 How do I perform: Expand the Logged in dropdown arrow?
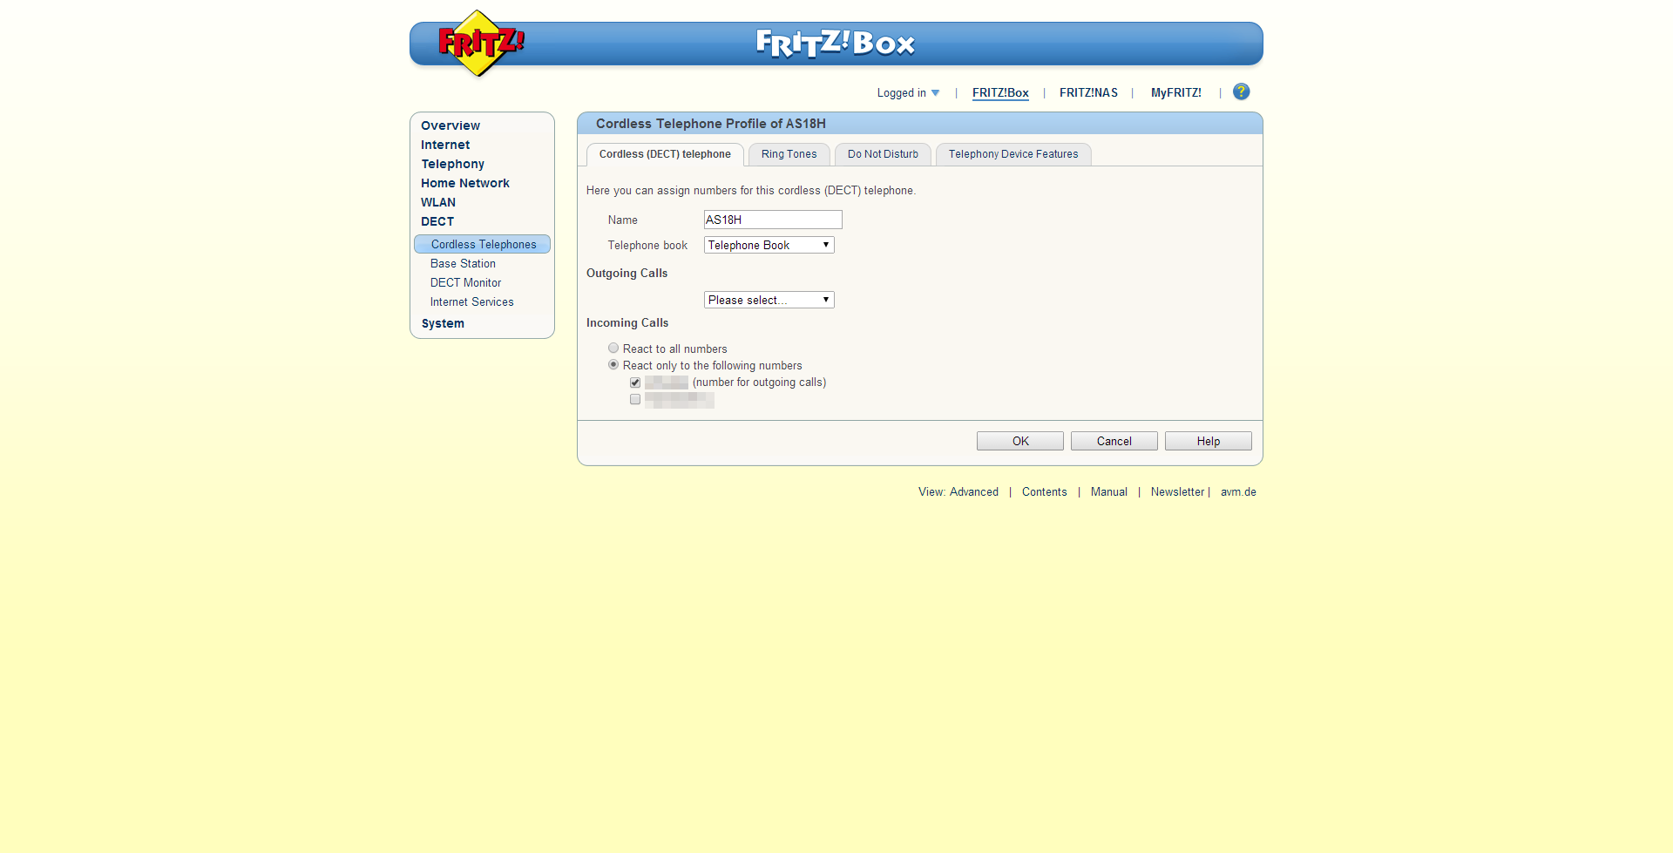(x=935, y=92)
